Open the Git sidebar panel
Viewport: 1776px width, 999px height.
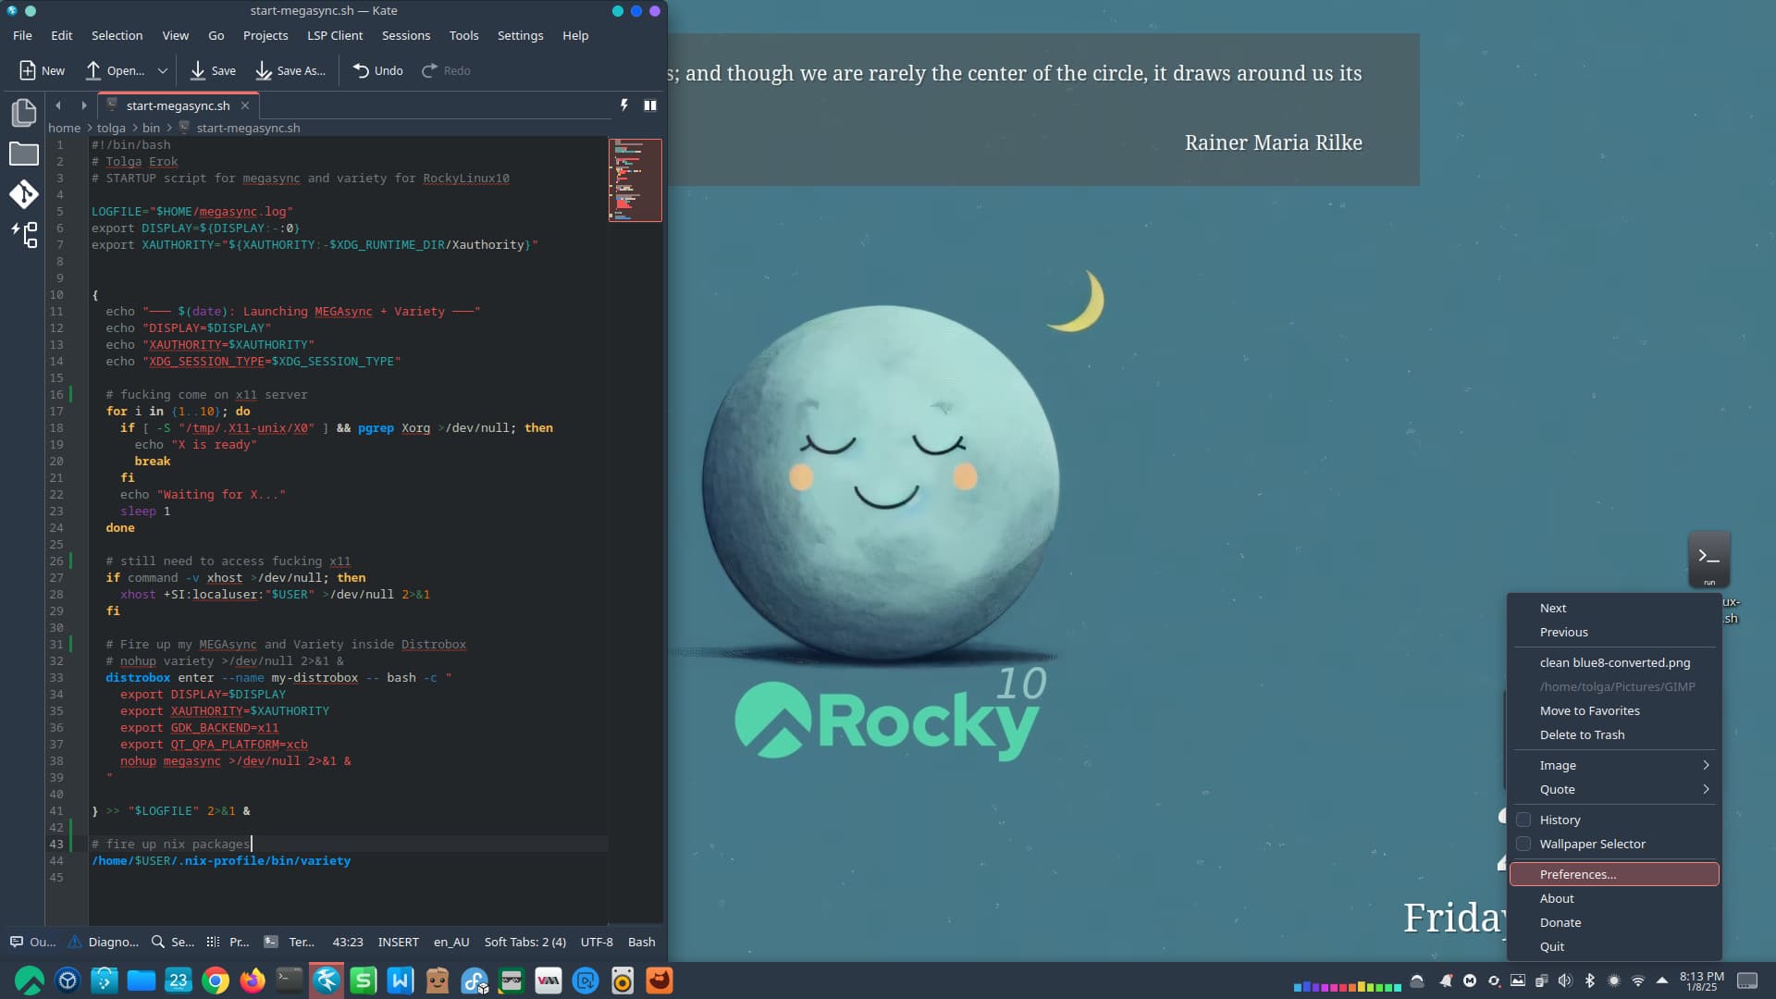pos(23,194)
